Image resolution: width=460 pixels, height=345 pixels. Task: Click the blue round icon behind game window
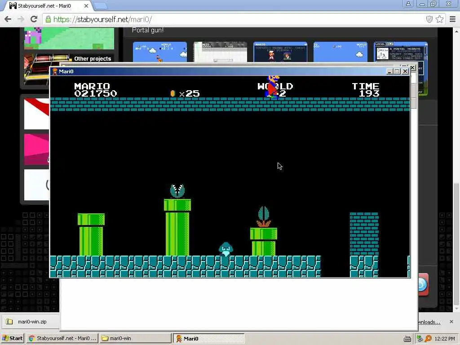tap(422, 284)
